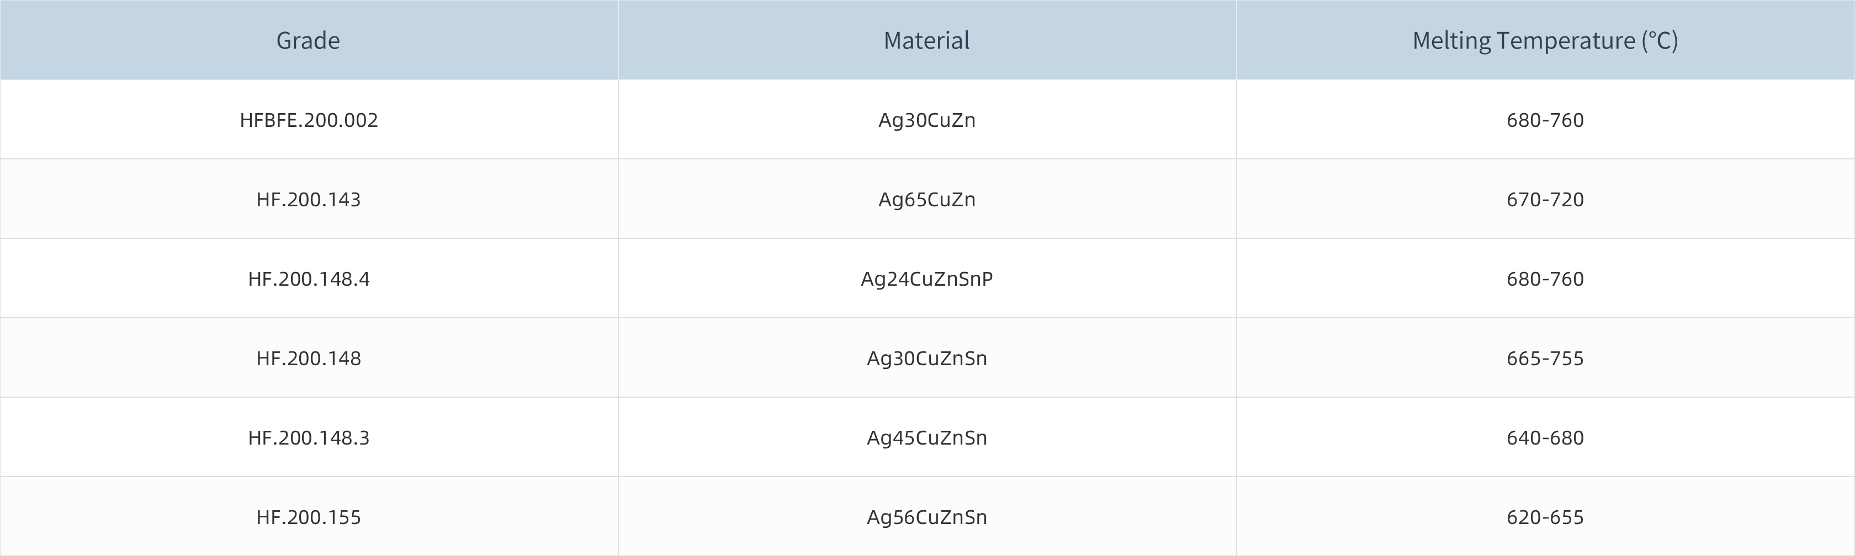Click the Melting Temperature column header
Image resolution: width=1855 pixels, height=556 pixels.
click(1545, 40)
